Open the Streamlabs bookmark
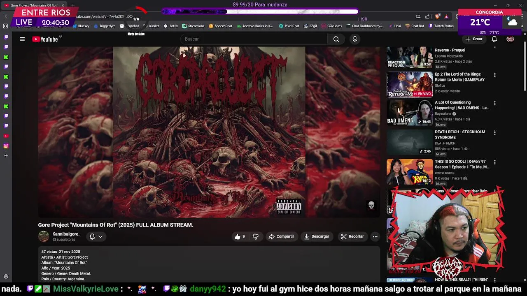527x296 pixels. click(x=194, y=26)
